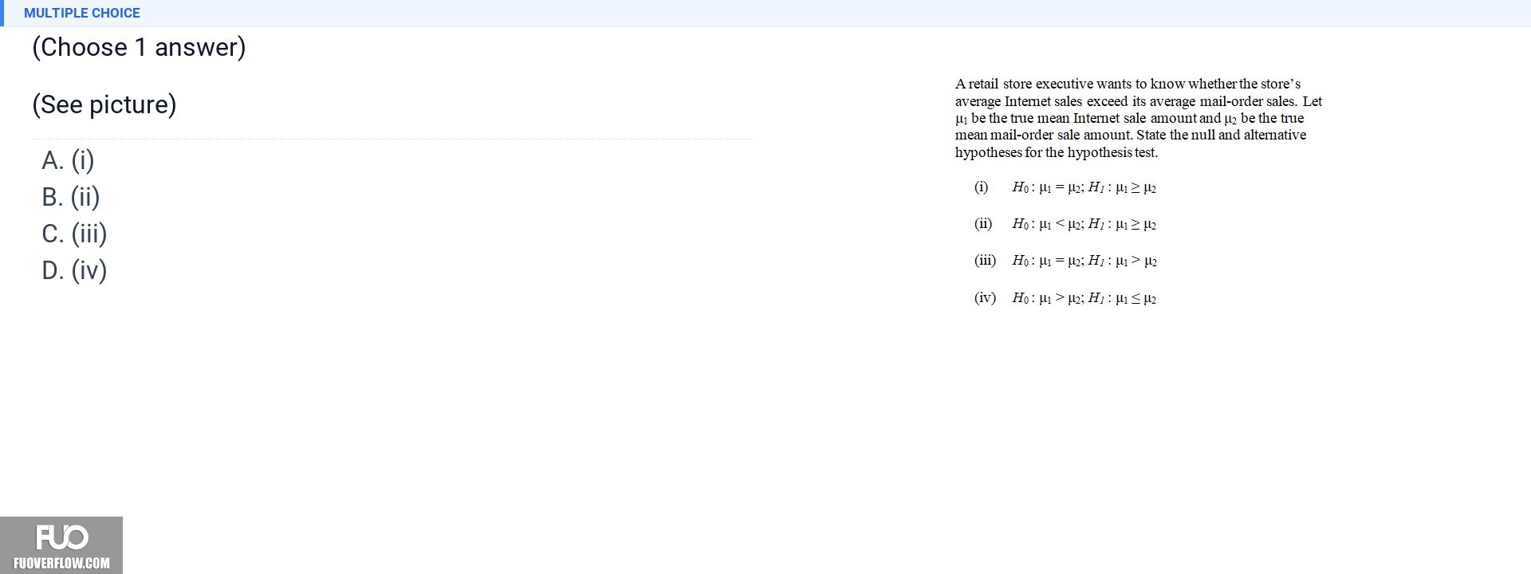The width and height of the screenshot is (1531, 574).
Task: Open the question picture with the retail store problem
Action: point(1139,191)
